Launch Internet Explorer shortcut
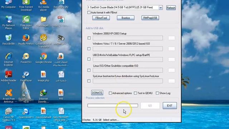The width and height of the screenshot is (229, 129). tap(9, 59)
